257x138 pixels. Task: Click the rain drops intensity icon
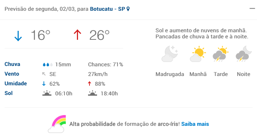47,65
